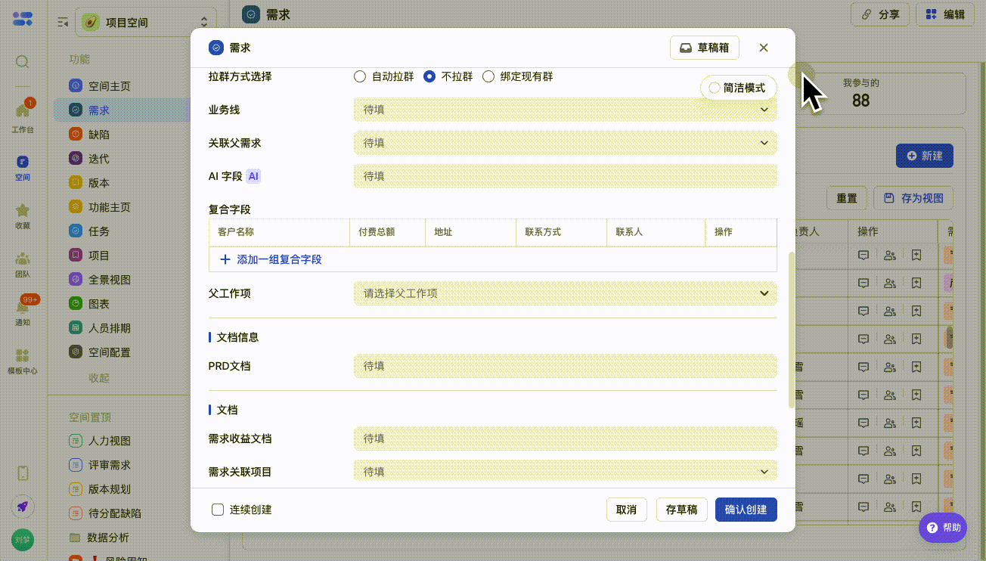The width and height of the screenshot is (986, 561).
Task: Click the search icon in left rail
Action: [x=23, y=62]
